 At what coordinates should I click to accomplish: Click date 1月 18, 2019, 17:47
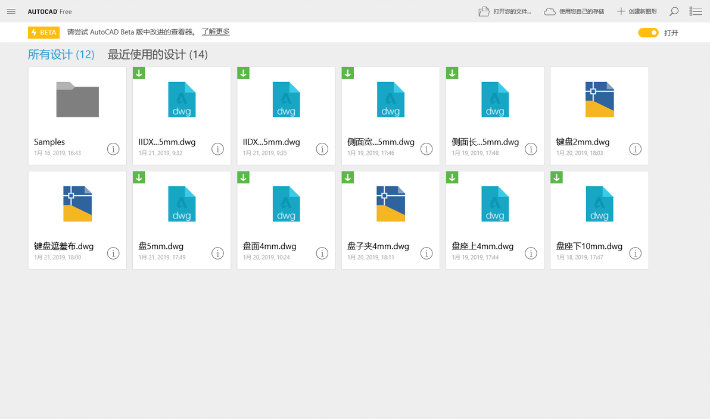[580, 258]
